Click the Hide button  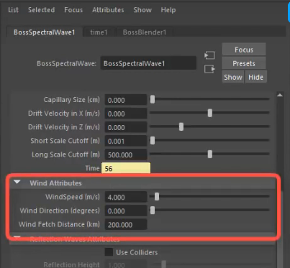255,77
